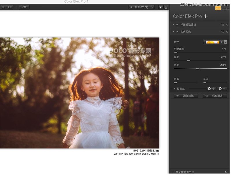Click the 比较 compare button
Image resolution: width=231 pixels, height=175 pixels.
pyautogui.click(x=24, y=7)
